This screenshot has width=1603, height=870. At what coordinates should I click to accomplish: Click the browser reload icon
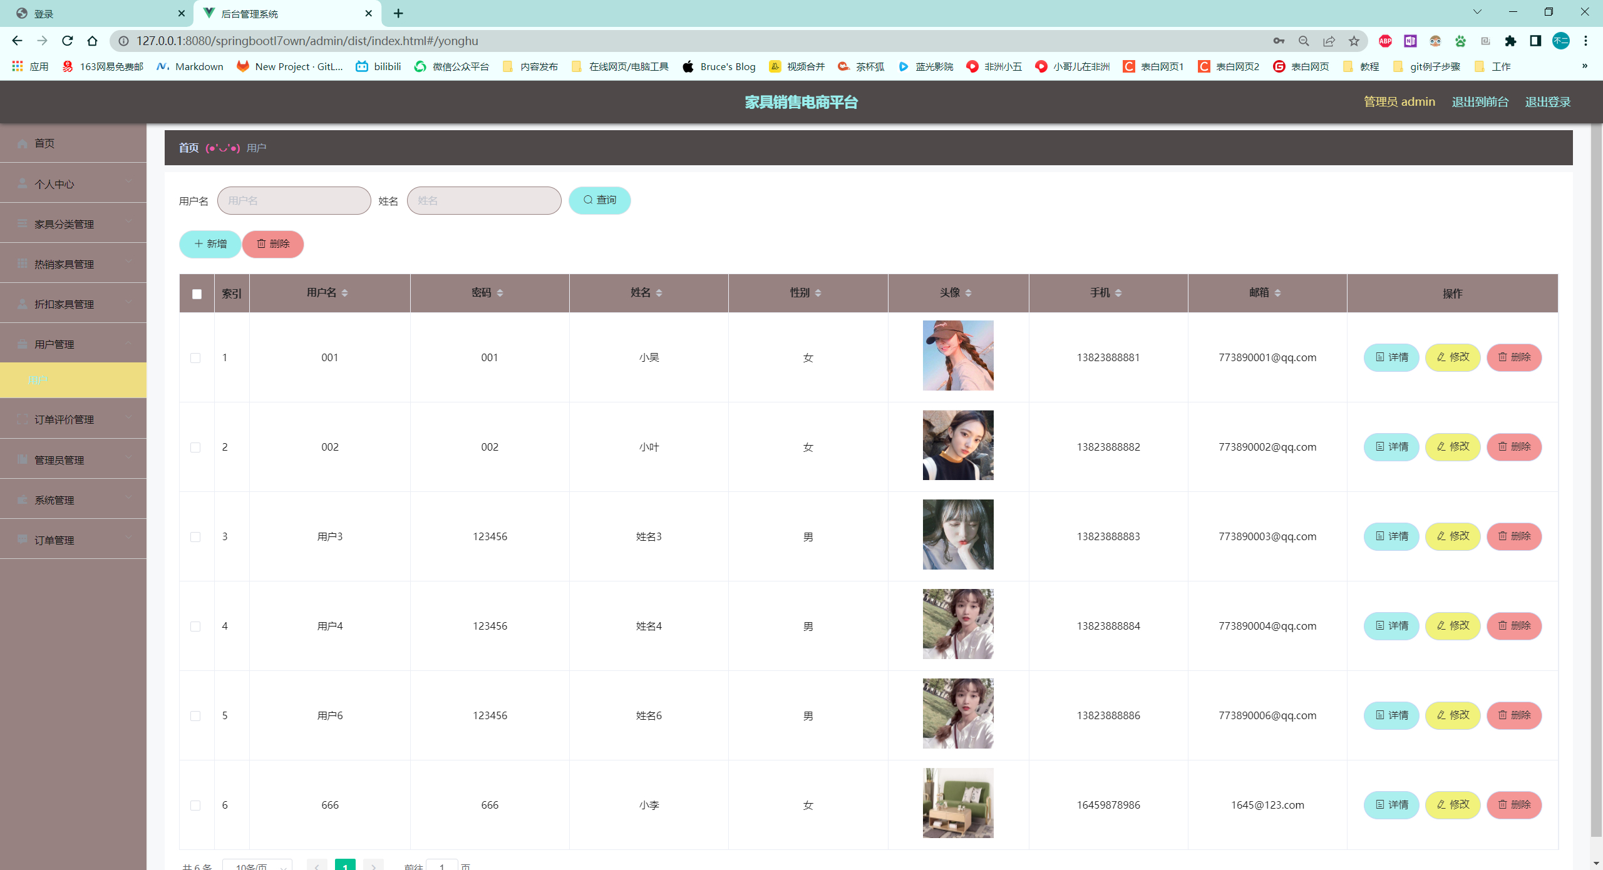tap(68, 41)
